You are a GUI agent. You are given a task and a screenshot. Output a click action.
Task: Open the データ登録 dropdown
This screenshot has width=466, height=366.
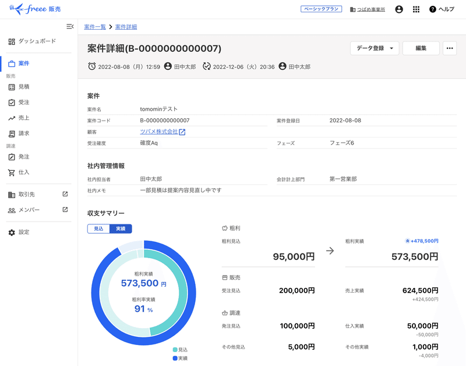tap(375, 48)
